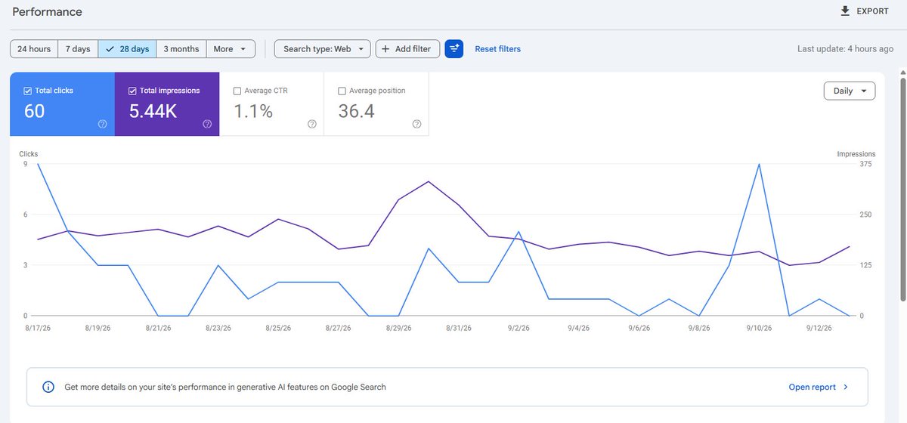Screen dimensions: 907x423
Task: Click the Export download icon
Action: (x=845, y=11)
